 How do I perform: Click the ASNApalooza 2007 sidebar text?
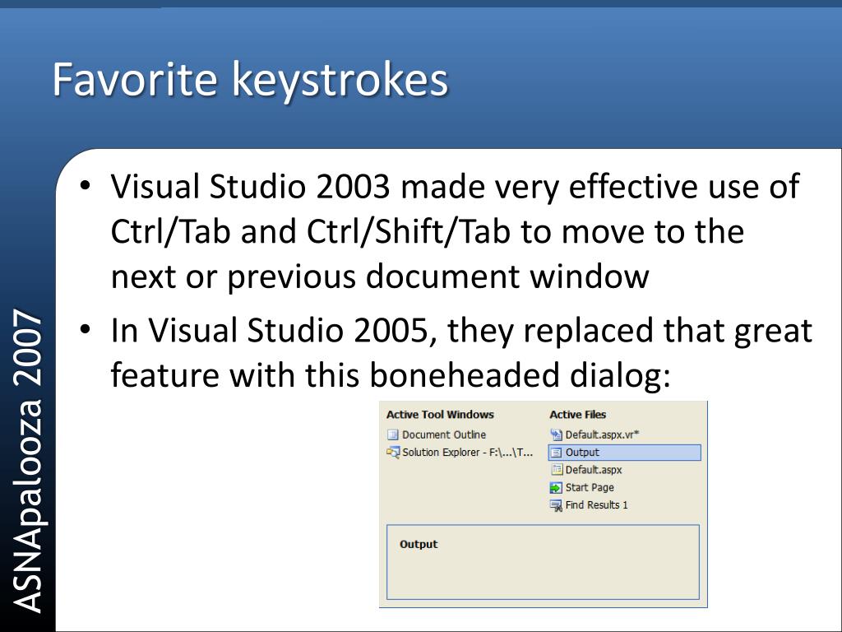pos(27,461)
